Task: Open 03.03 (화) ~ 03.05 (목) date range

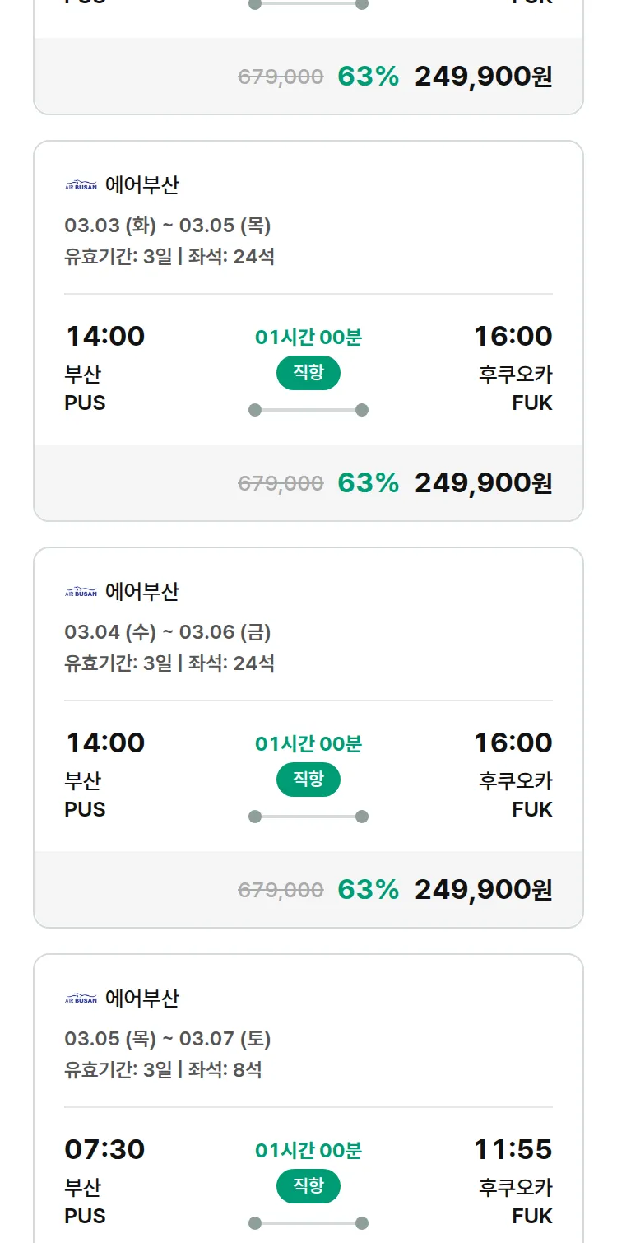Action: 168,226
